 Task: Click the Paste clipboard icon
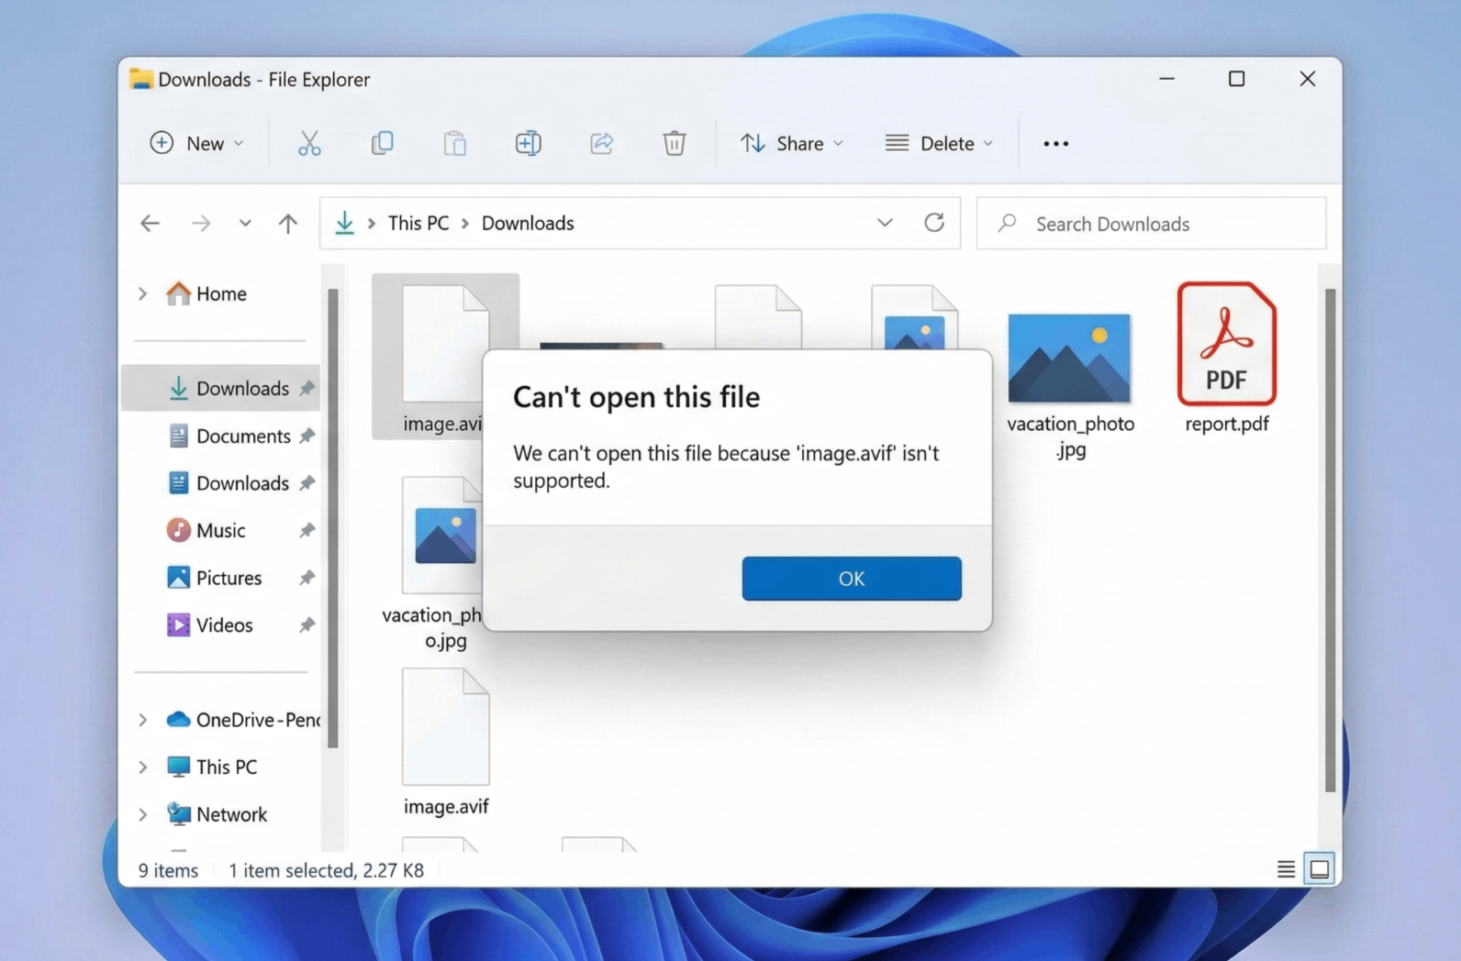click(455, 143)
